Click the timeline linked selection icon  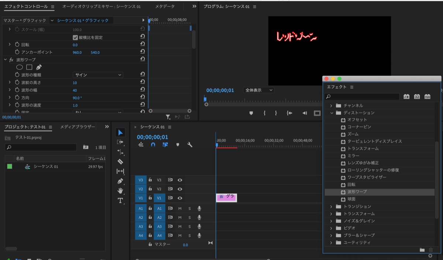(x=165, y=145)
